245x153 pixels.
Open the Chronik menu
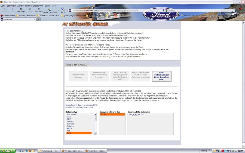click(28, 6)
